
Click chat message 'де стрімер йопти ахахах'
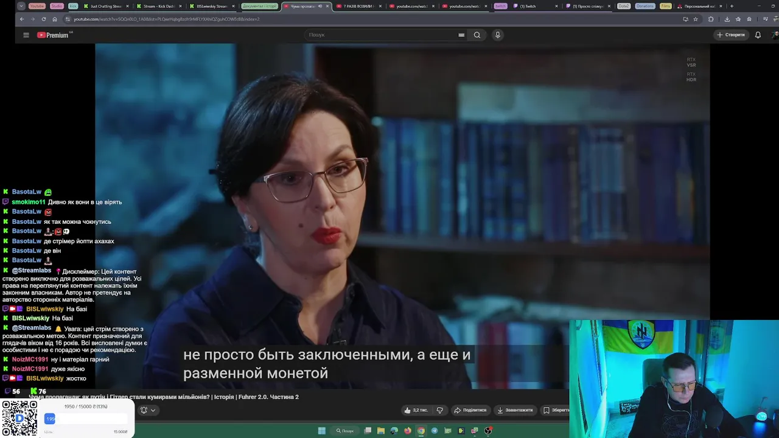(x=79, y=242)
